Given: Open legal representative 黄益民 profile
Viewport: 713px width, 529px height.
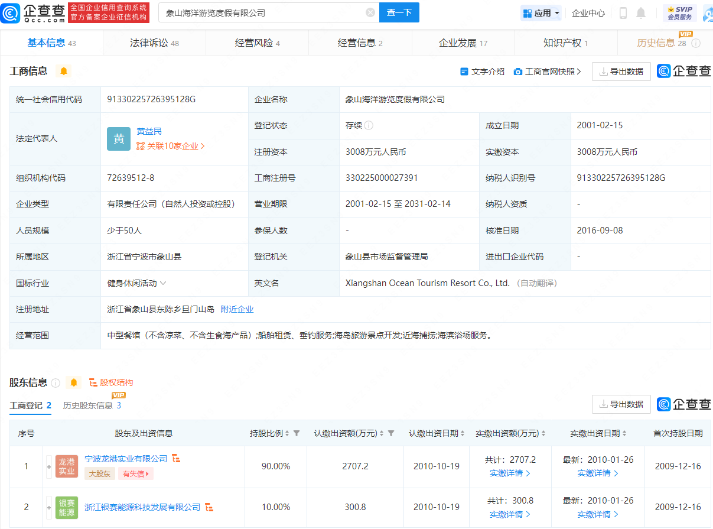Looking at the screenshot, I should pyautogui.click(x=149, y=131).
